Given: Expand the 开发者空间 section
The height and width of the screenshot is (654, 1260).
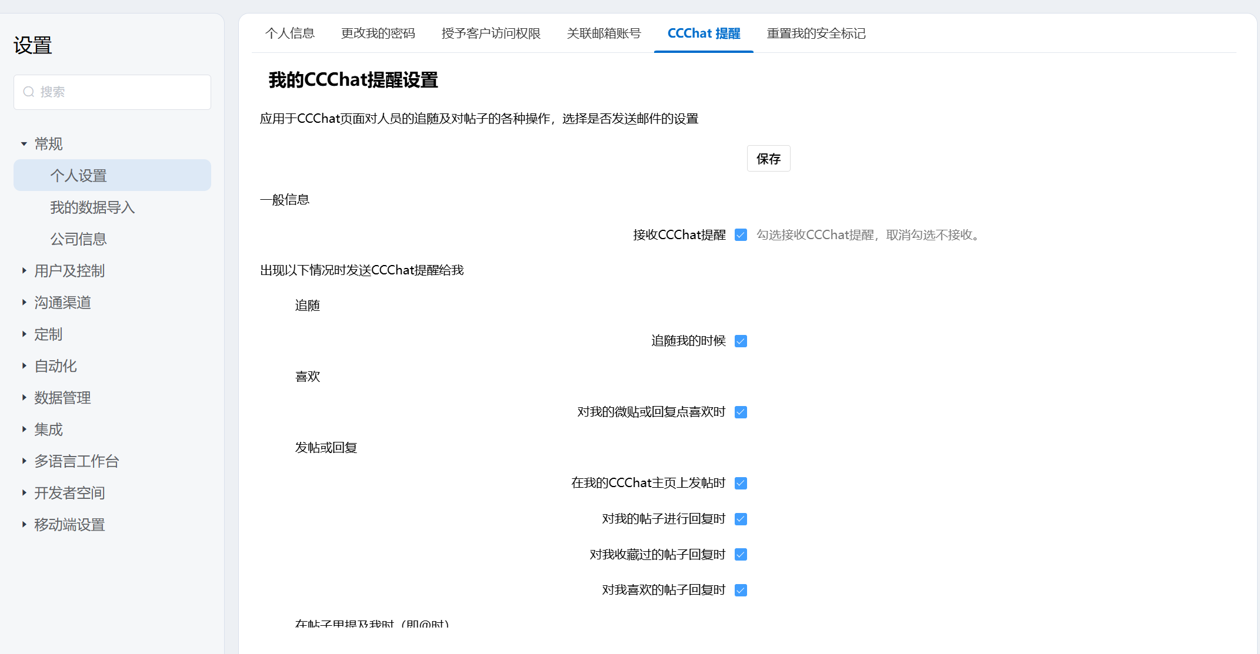Looking at the screenshot, I should (24, 493).
